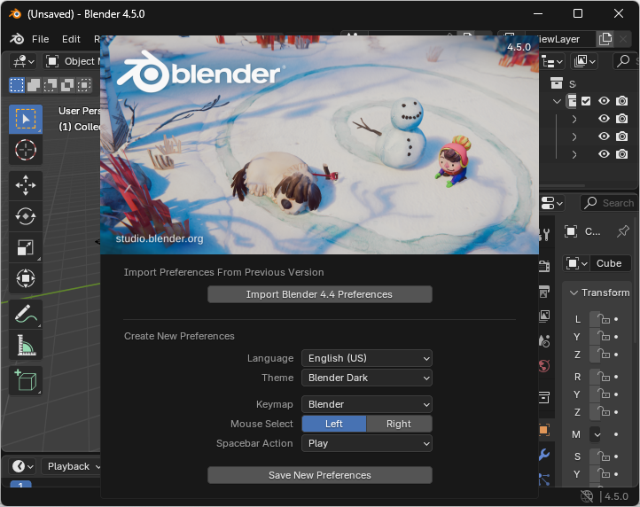Screen dimensions: 640x507
Task: Open the Spacebar Action dropdown showing Play
Action: pos(366,443)
